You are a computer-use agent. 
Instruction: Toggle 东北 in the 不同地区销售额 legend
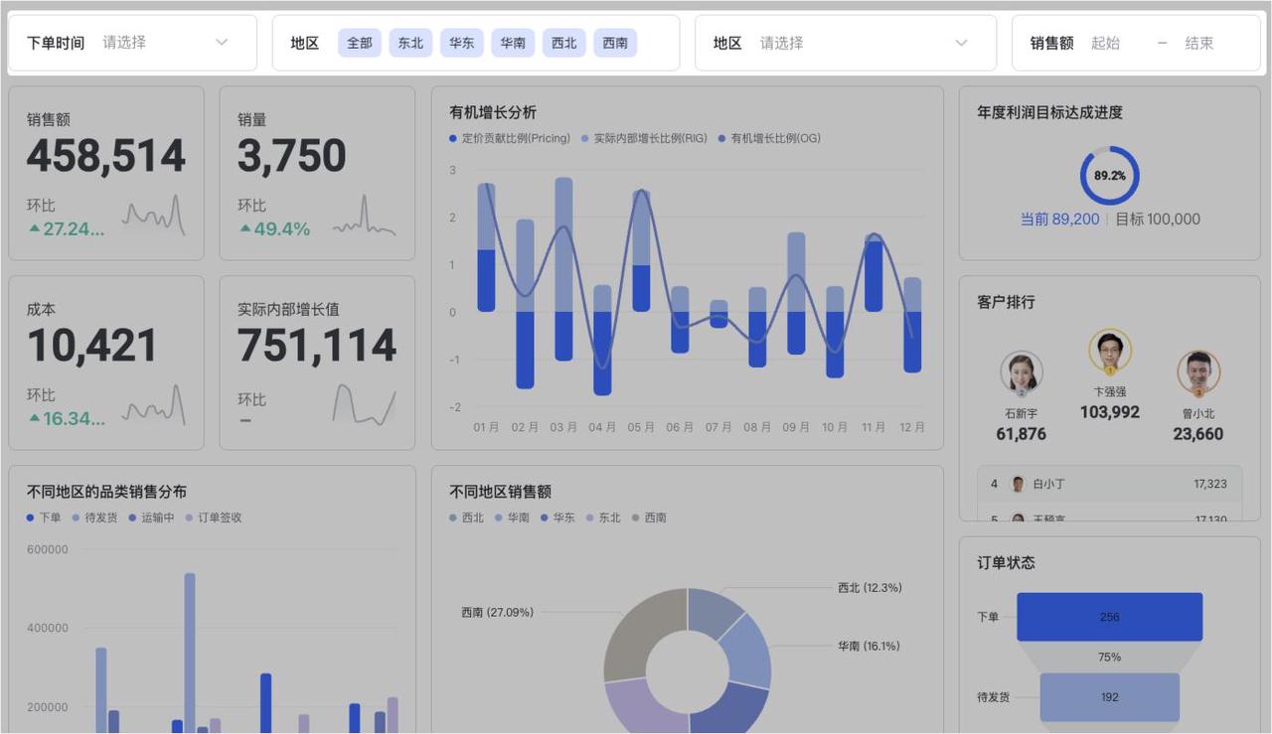click(x=603, y=517)
